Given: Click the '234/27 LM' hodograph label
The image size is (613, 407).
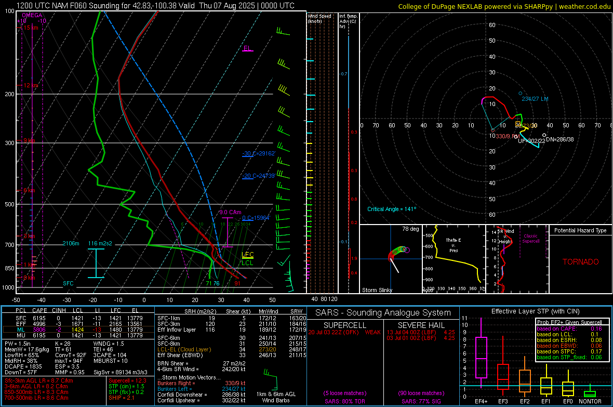Looking at the screenshot, I should coord(535,99).
